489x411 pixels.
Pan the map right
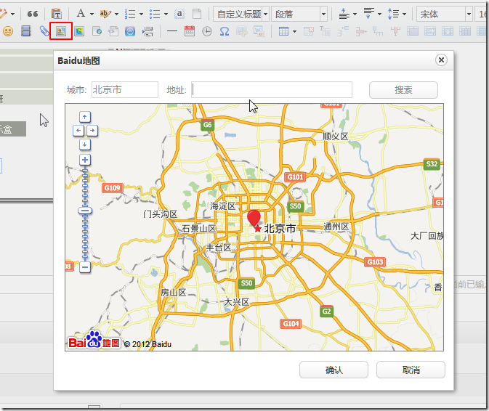92,131
